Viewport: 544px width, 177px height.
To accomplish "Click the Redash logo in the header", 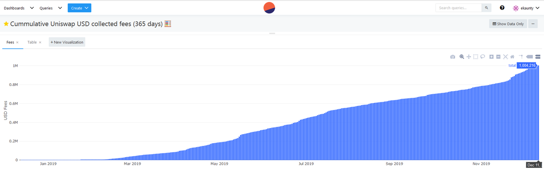I will coord(269,8).
